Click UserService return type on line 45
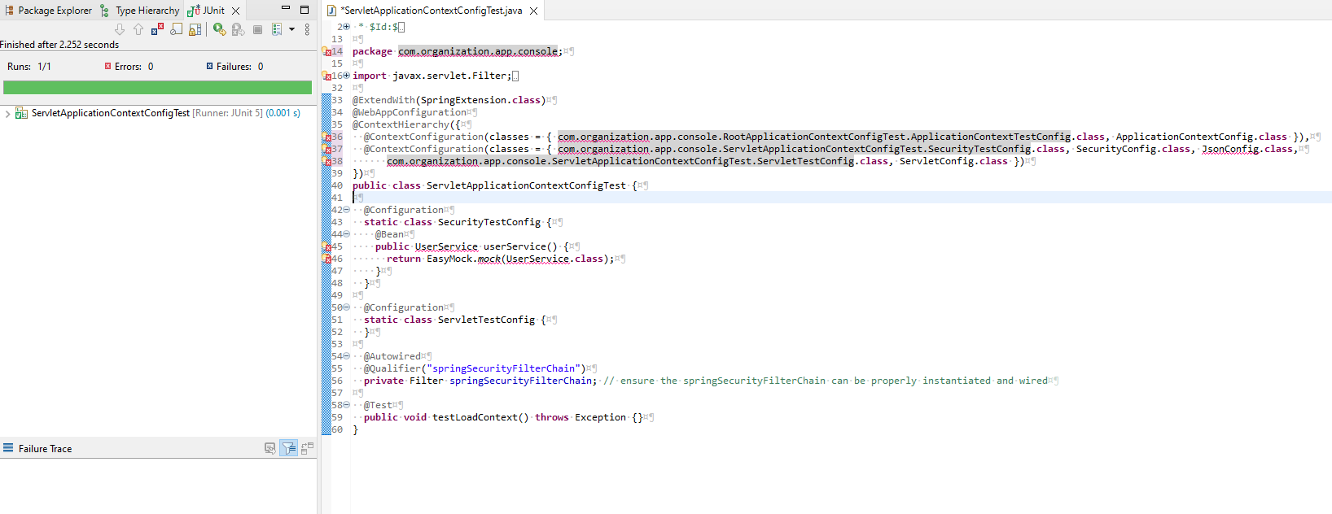Image resolution: width=1332 pixels, height=514 pixels. click(446, 246)
